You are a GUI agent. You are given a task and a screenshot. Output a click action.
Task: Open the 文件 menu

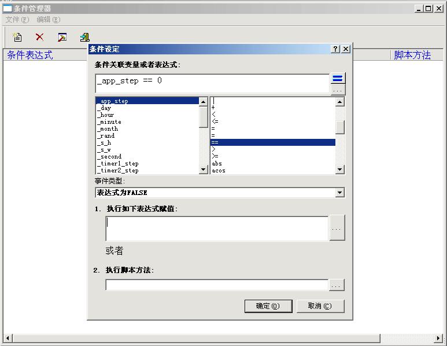pos(17,20)
